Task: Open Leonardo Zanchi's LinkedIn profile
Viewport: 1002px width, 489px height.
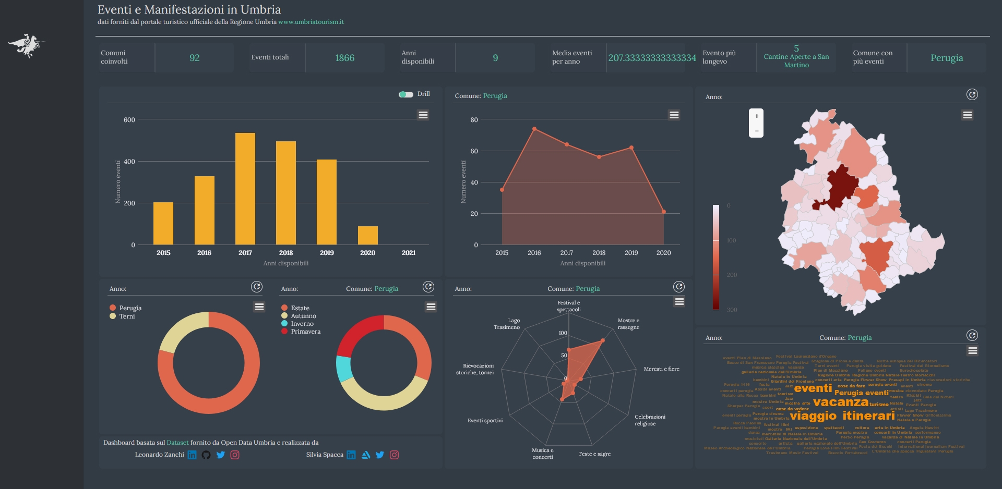Action: click(192, 455)
